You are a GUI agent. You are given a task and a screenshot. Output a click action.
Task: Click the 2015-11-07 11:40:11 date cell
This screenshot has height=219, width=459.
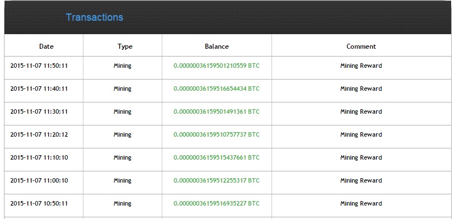click(x=39, y=88)
